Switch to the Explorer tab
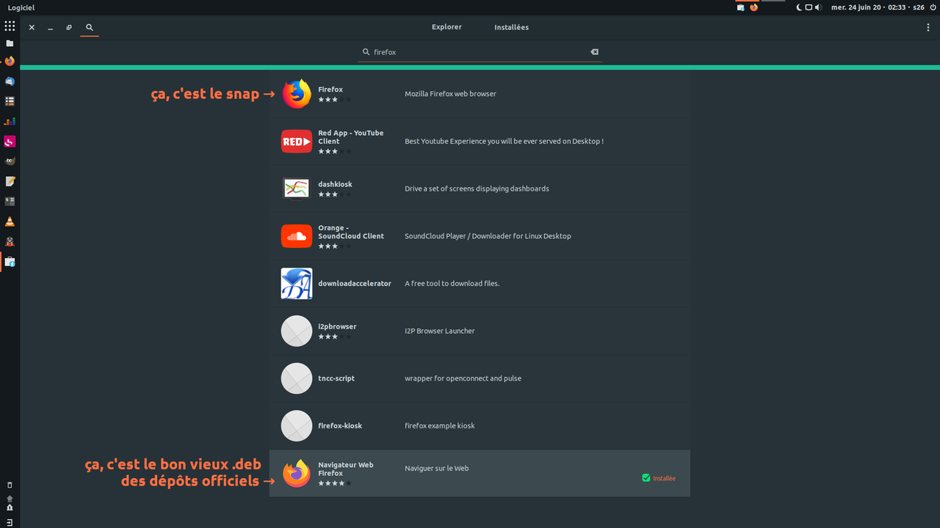The width and height of the screenshot is (940, 528). click(446, 27)
